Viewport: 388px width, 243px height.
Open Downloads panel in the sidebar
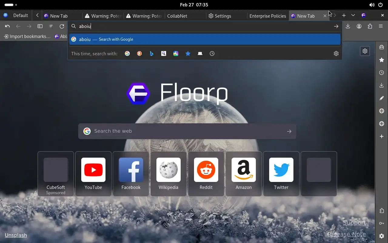(382, 85)
